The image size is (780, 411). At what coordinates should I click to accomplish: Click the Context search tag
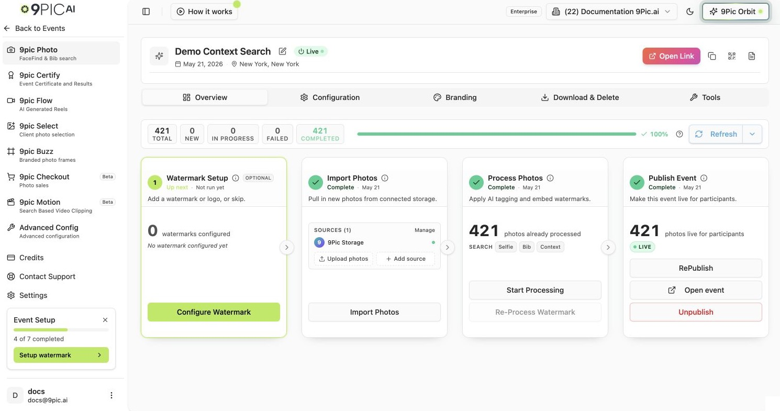pyautogui.click(x=550, y=247)
